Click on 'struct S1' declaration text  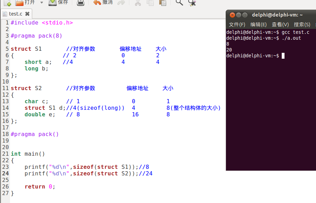(x=26, y=49)
